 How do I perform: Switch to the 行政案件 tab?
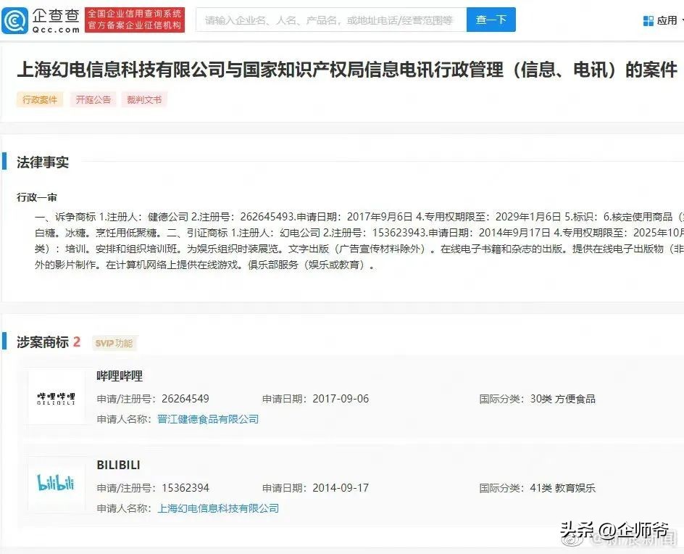[39, 100]
